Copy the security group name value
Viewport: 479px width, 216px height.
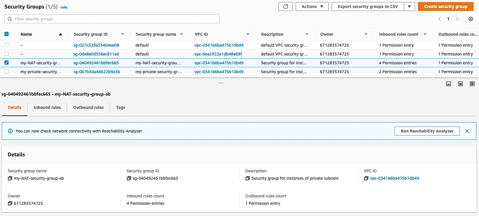(10, 178)
